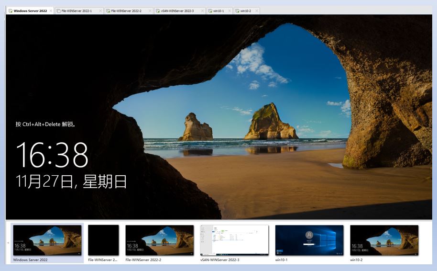
Task: Click the 'vSAN-WINServer 2022-3' thumbnail label
Action: [x=219, y=260]
